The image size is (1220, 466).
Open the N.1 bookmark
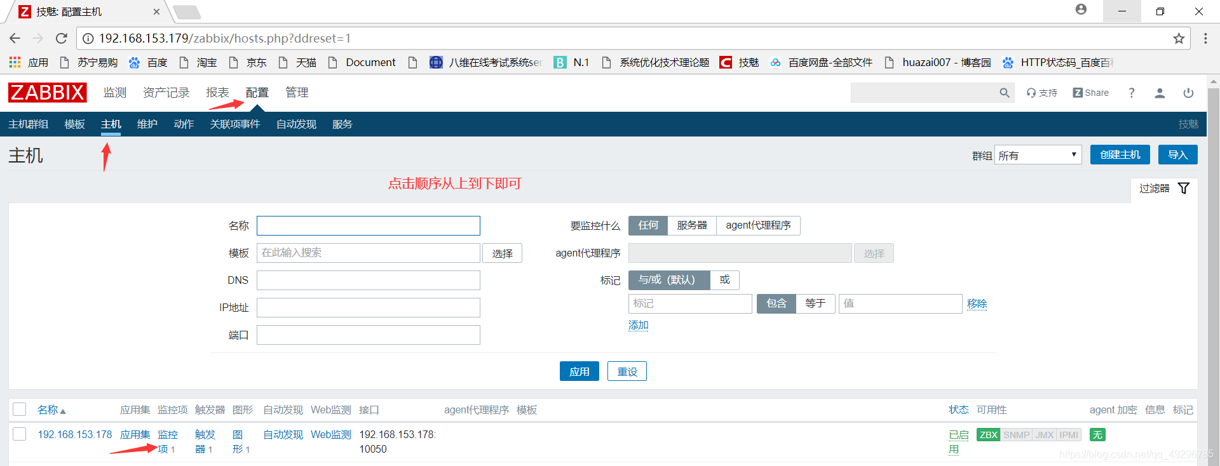tap(572, 62)
